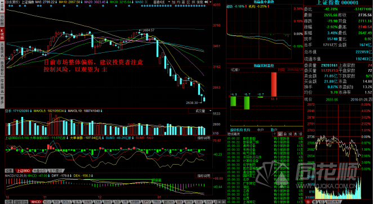The width and height of the screenshot is (374, 204).
Task: Switch to the BOLL indicator tab
Action: 66,202
